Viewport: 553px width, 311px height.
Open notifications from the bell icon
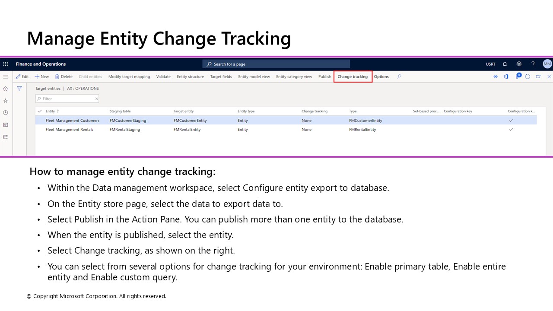coord(505,64)
